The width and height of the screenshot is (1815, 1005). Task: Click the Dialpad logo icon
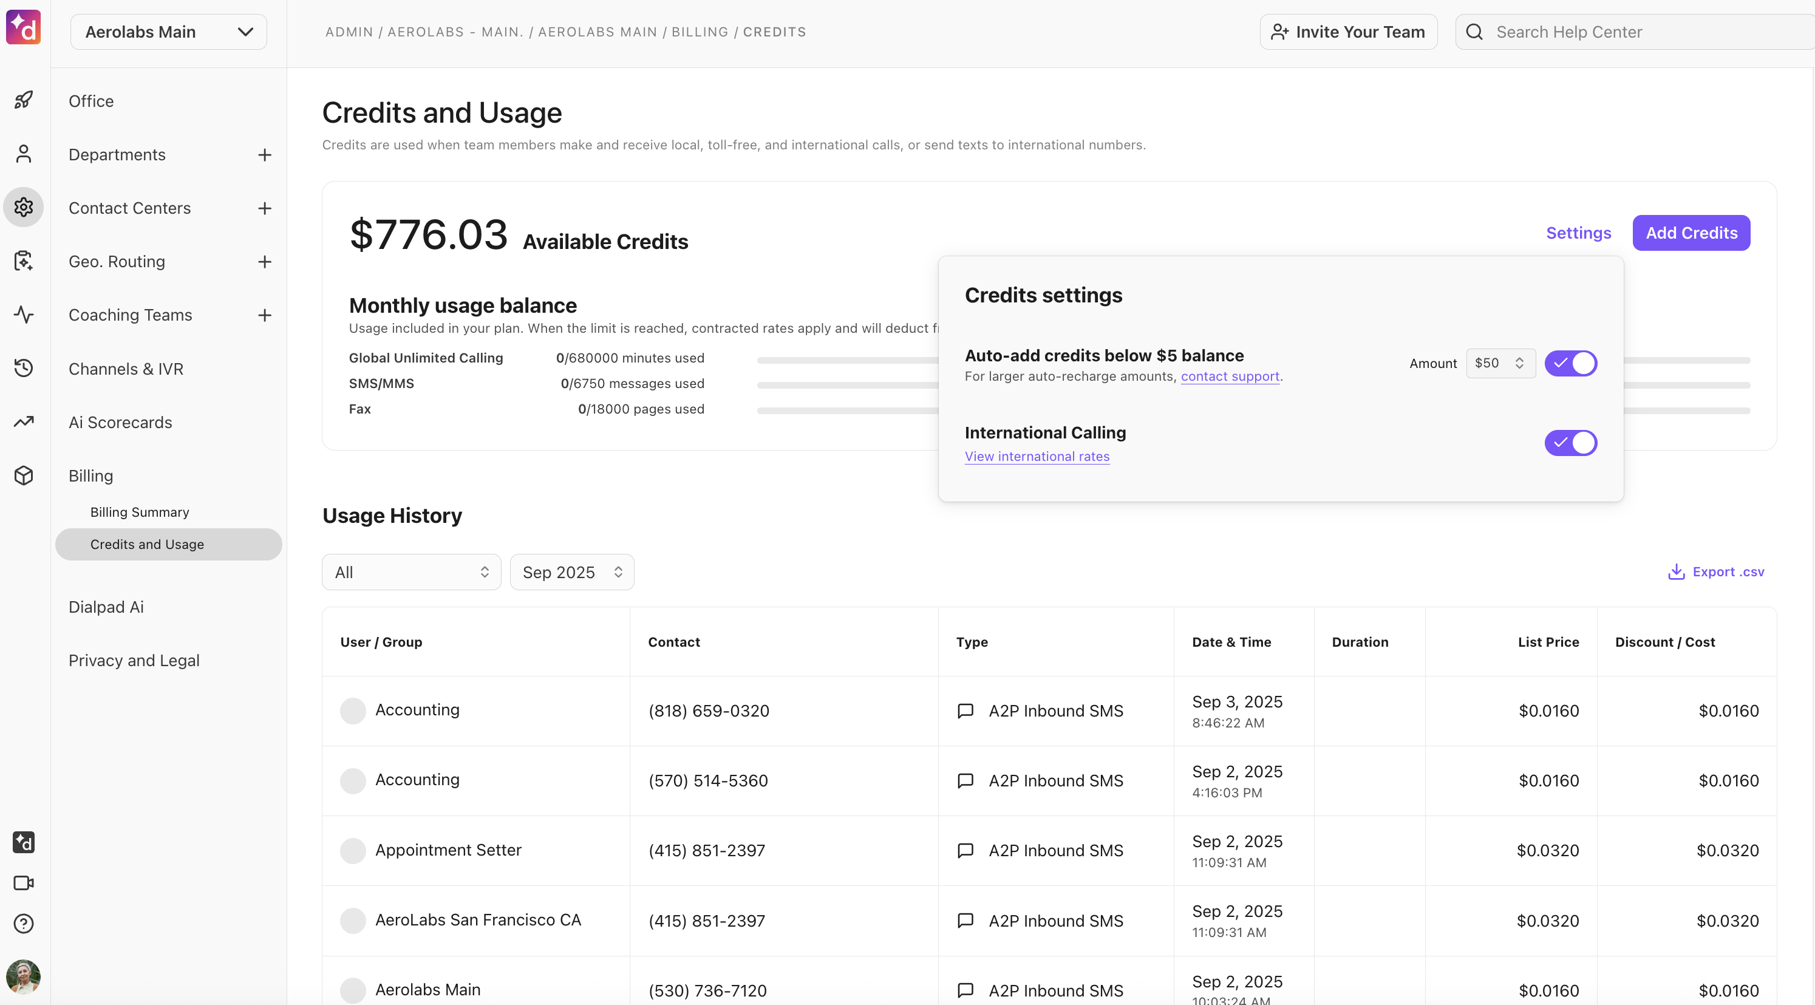23,27
